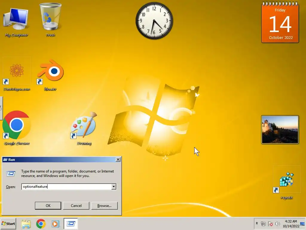Click the Run program icon beside the description
Viewport: 306px width, 230px height.
pyautogui.click(x=11, y=173)
